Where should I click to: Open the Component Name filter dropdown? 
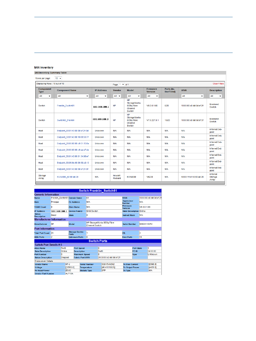[x=73, y=96]
